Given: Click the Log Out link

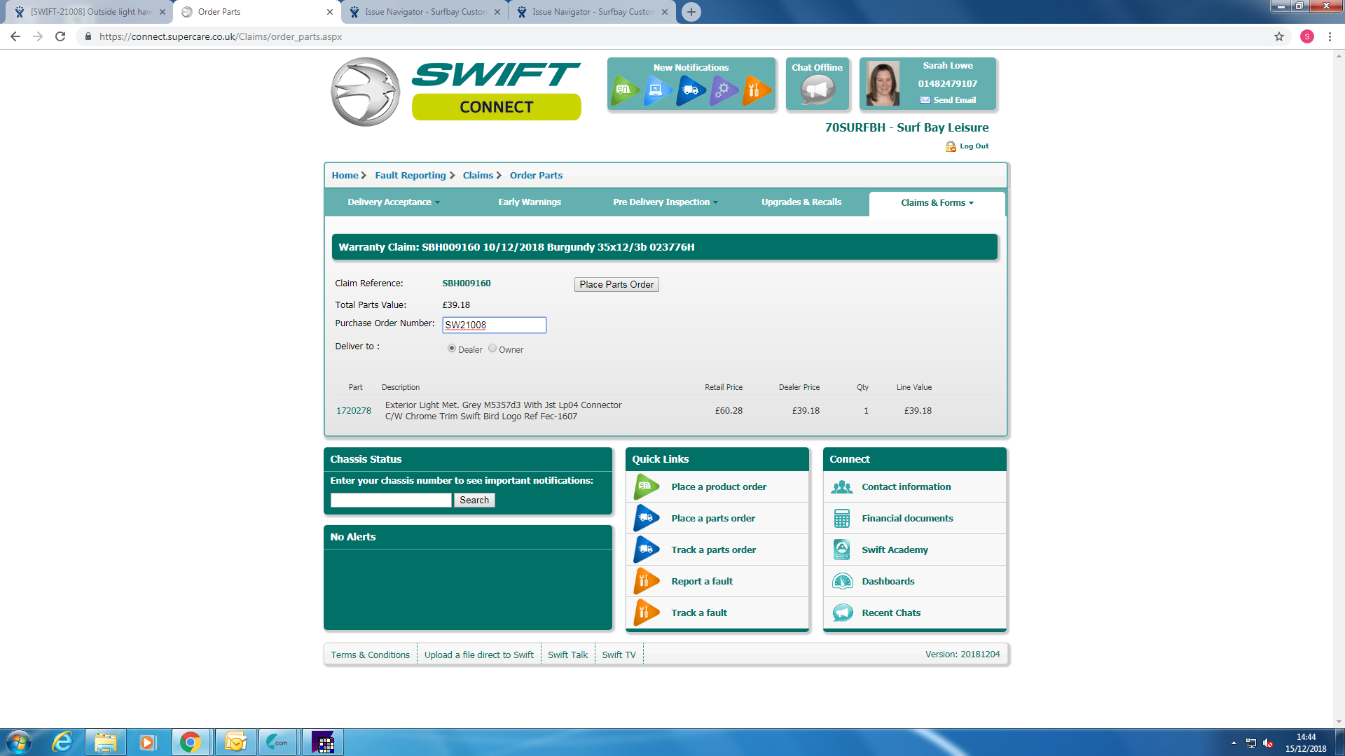Looking at the screenshot, I should 973,146.
